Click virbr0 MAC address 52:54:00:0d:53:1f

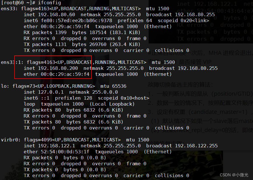pos(65,152)
